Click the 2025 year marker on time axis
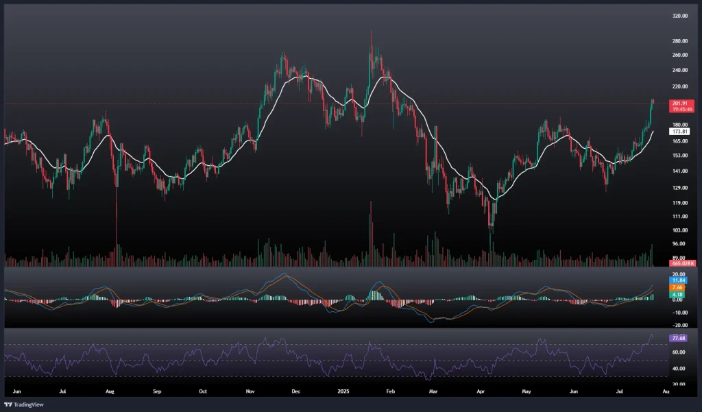Viewport: 702px width, 412px height. (x=344, y=391)
